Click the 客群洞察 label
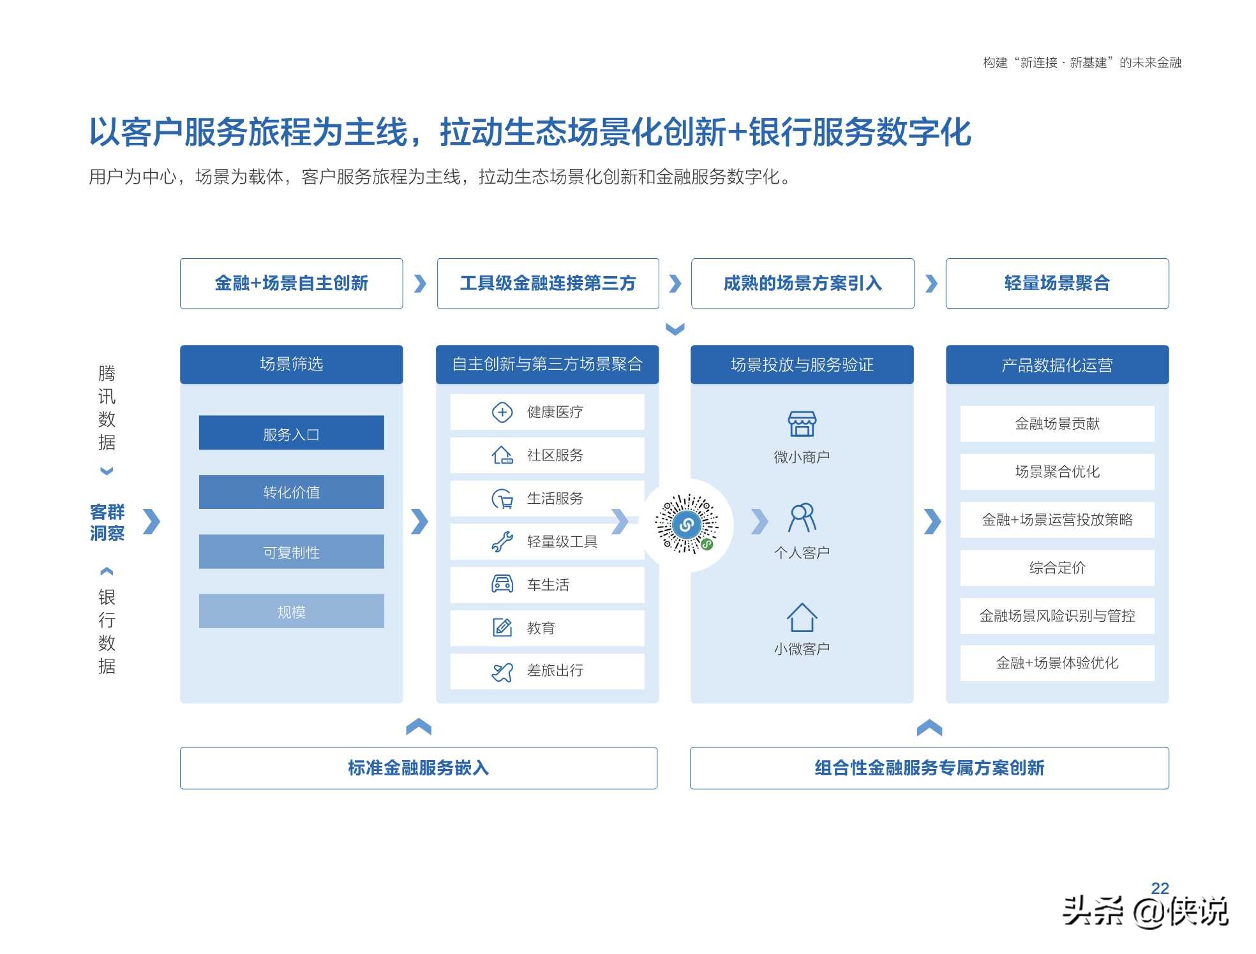Image resolution: width=1256 pixels, height=954 pixels. click(107, 522)
